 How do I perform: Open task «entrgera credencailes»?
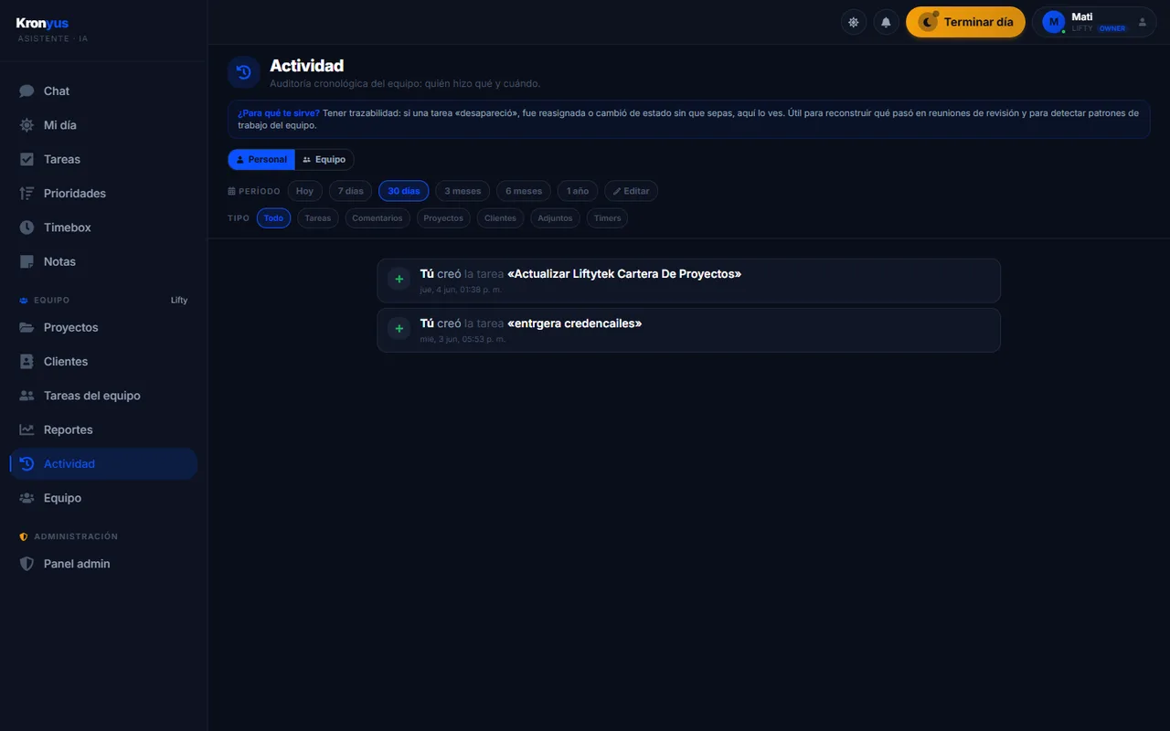[x=575, y=323]
